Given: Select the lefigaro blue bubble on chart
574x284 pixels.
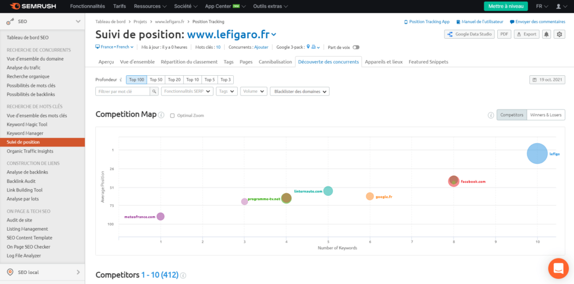Looking at the screenshot, I should pos(537,154).
